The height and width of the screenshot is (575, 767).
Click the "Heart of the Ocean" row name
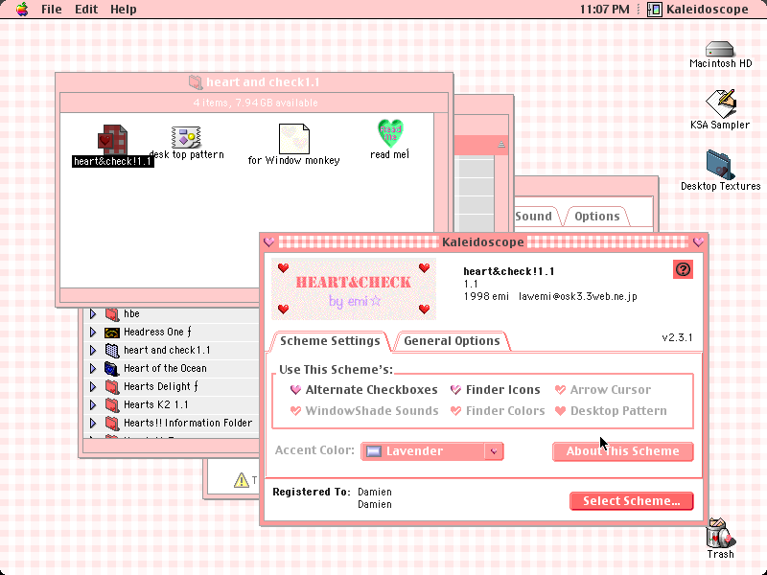point(165,368)
